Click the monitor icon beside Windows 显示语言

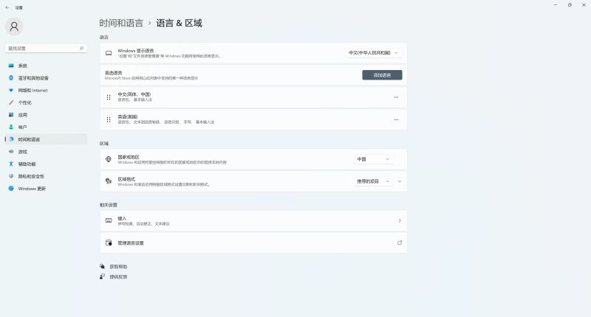pyautogui.click(x=109, y=53)
